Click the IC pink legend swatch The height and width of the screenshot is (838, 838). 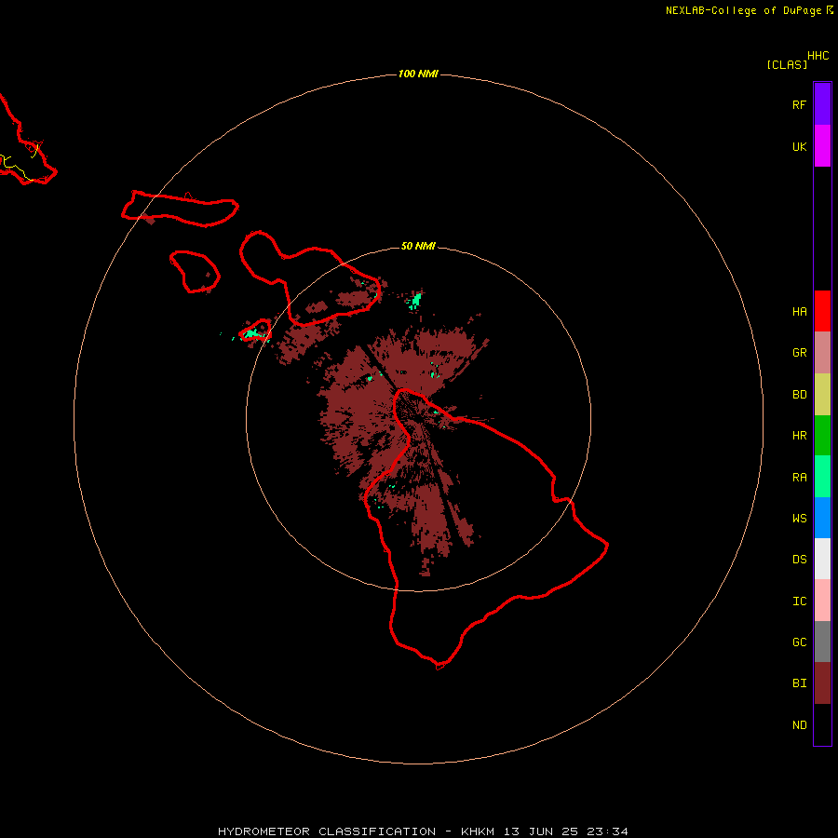[822, 601]
